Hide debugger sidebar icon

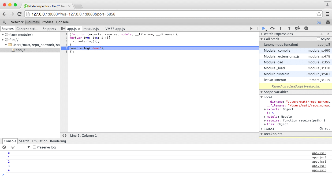(x=252, y=28)
